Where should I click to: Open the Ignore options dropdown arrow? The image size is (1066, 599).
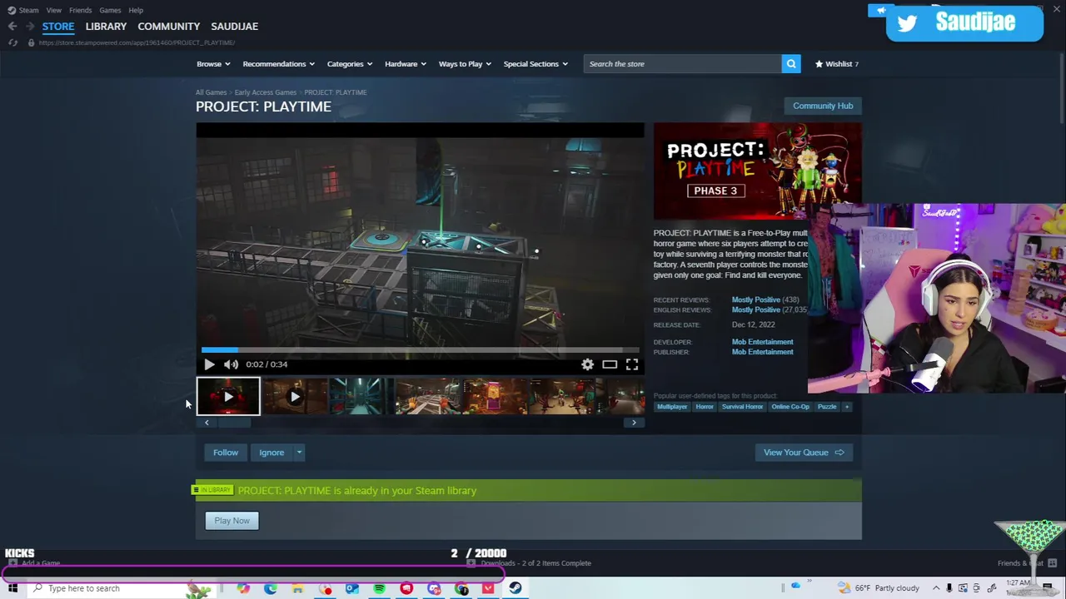pos(299,453)
